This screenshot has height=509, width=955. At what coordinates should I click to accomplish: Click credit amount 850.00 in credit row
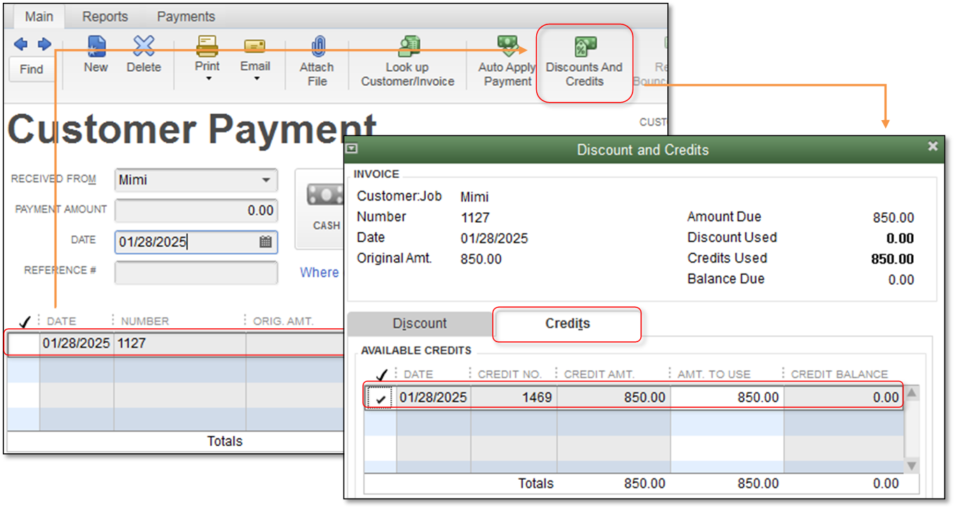[x=614, y=397]
